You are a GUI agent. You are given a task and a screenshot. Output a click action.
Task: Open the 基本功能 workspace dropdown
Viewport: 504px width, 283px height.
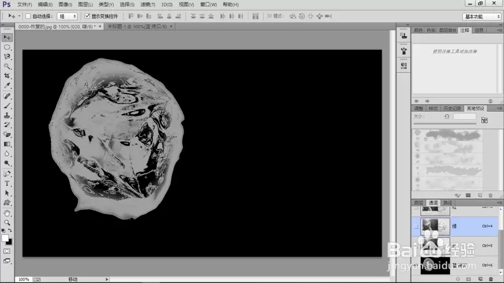coord(481,17)
